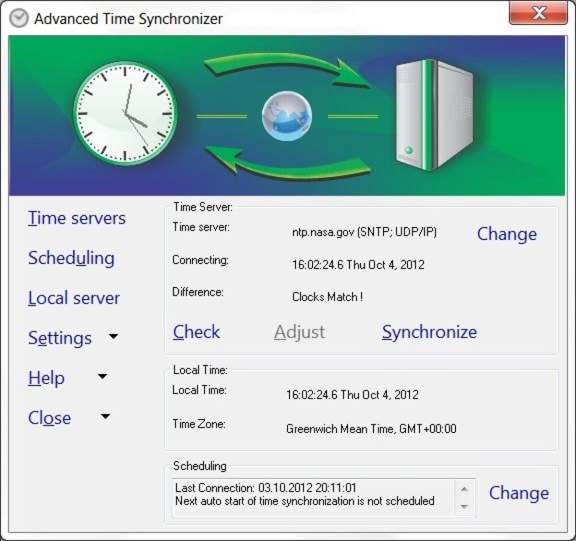Open the Local server section
The height and width of the screenshot is (541, 576).
click(74, 298)
